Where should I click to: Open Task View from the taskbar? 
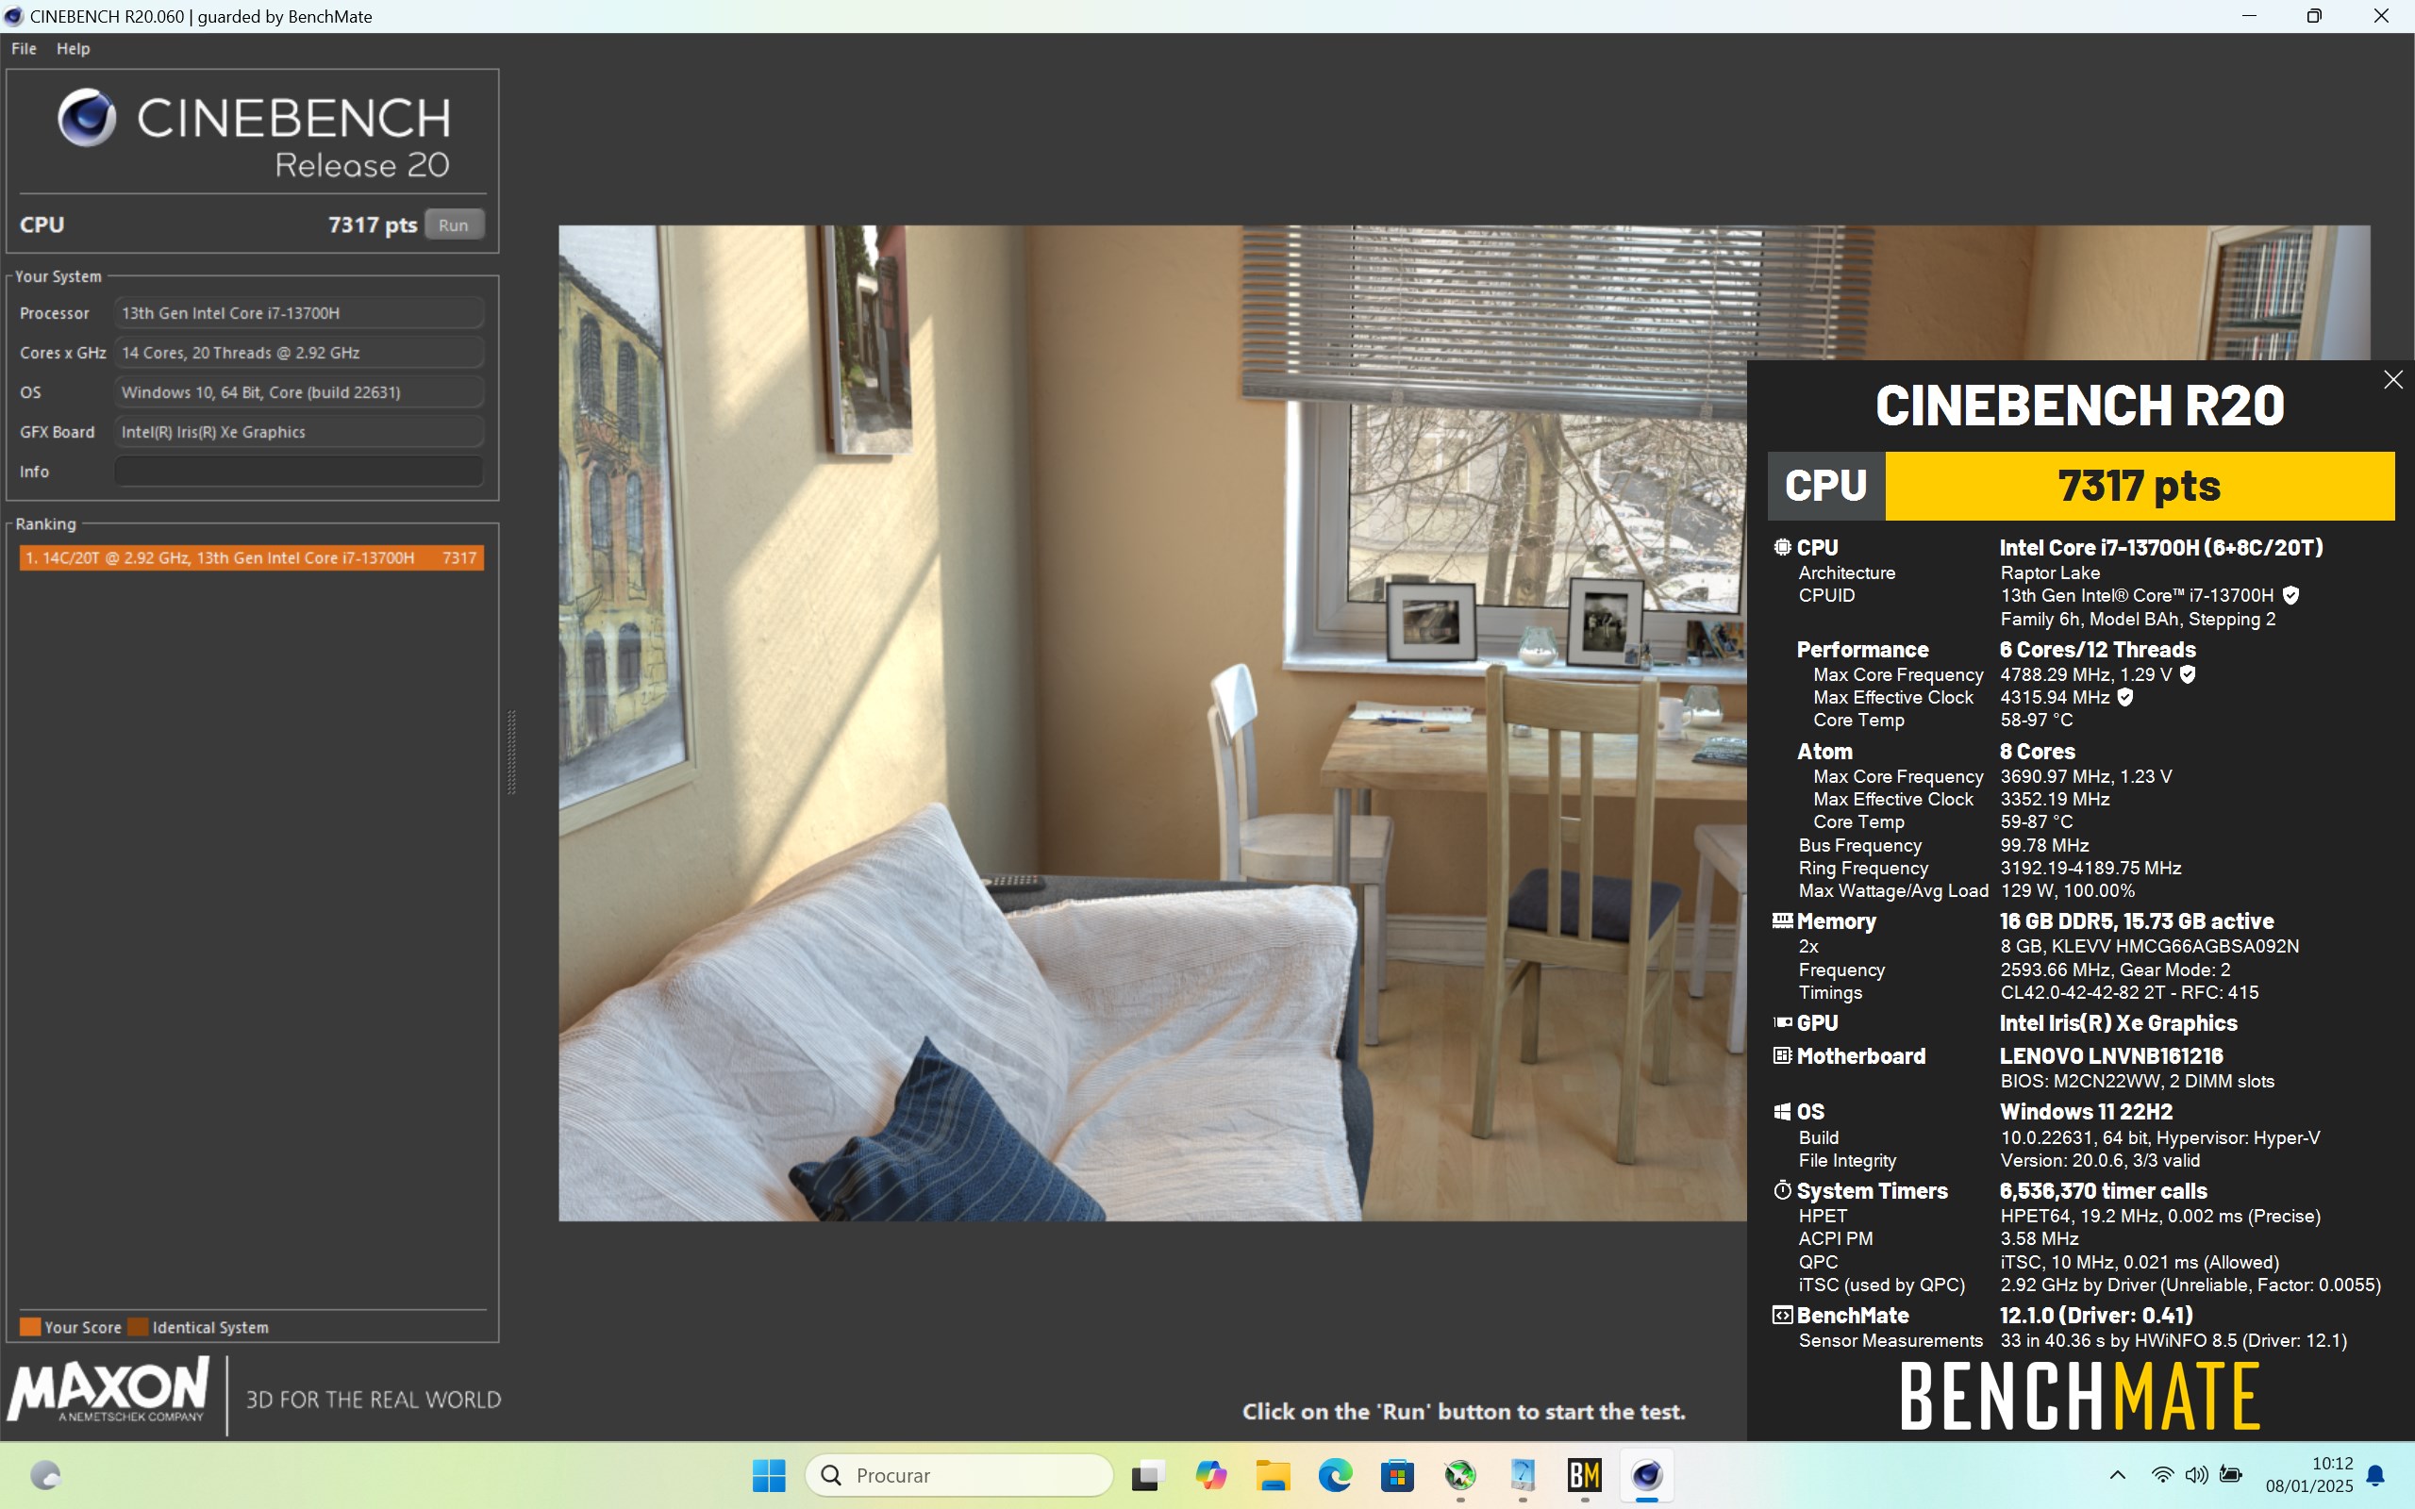click(x=1149, y=1475)
